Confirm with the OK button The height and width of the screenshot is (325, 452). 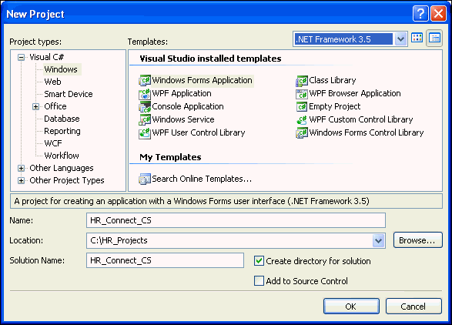(351, 307)
